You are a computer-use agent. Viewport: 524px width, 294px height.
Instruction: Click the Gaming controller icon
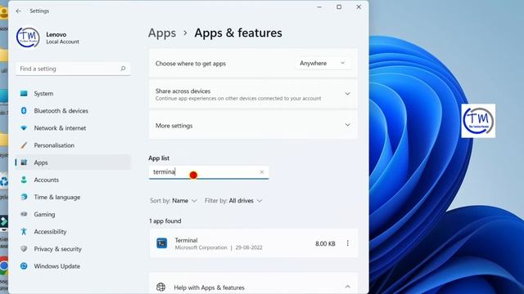click(24, 214)
